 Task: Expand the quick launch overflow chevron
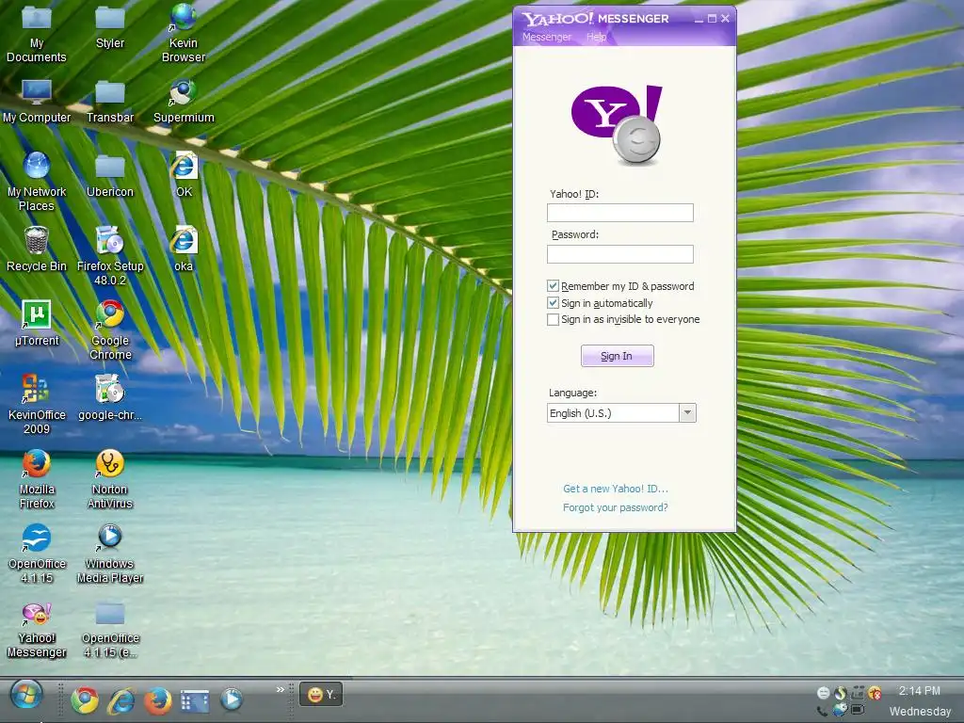pos(281,689)
